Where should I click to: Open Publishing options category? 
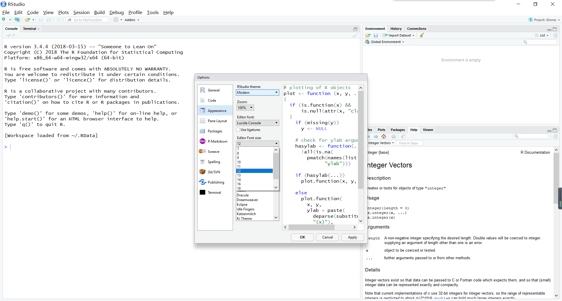click(215, 182)
